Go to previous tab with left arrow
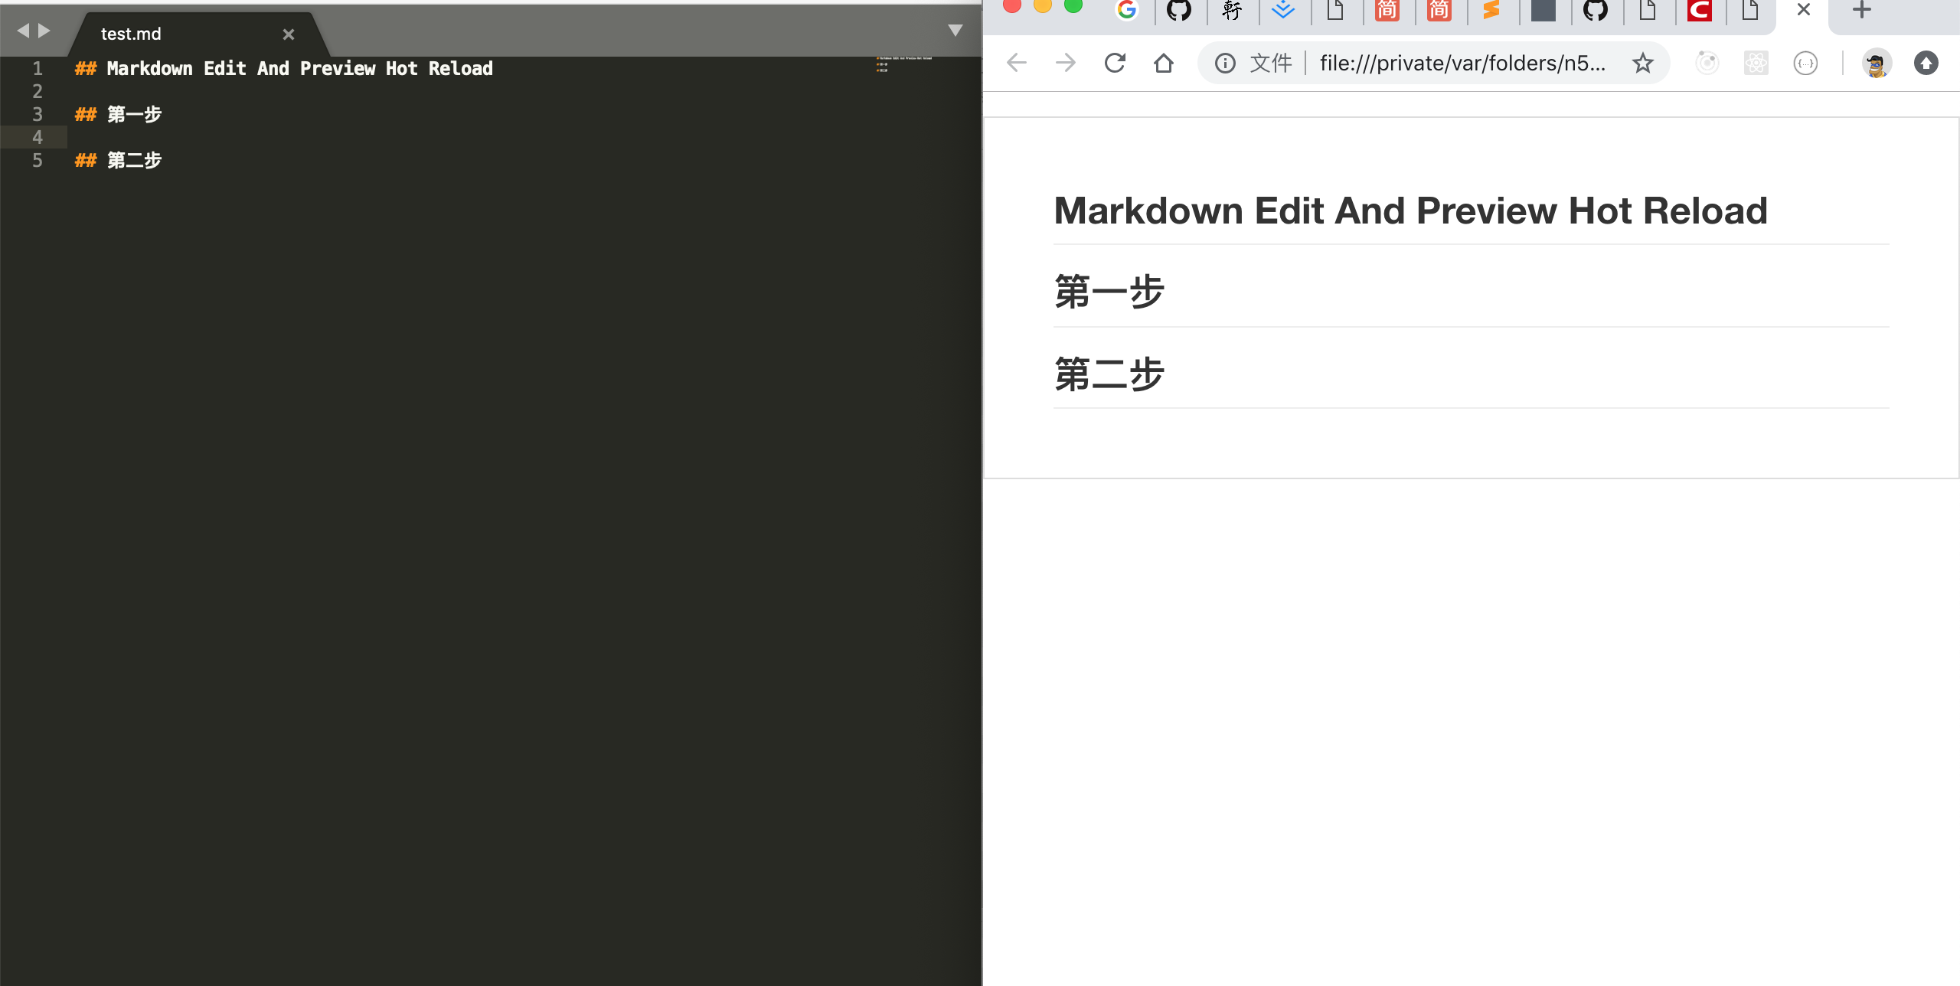Screen dimensions: 1960x986 click(x=23, y=31)
